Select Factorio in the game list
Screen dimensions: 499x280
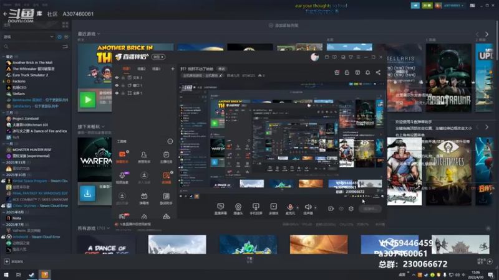coord(19,82)
